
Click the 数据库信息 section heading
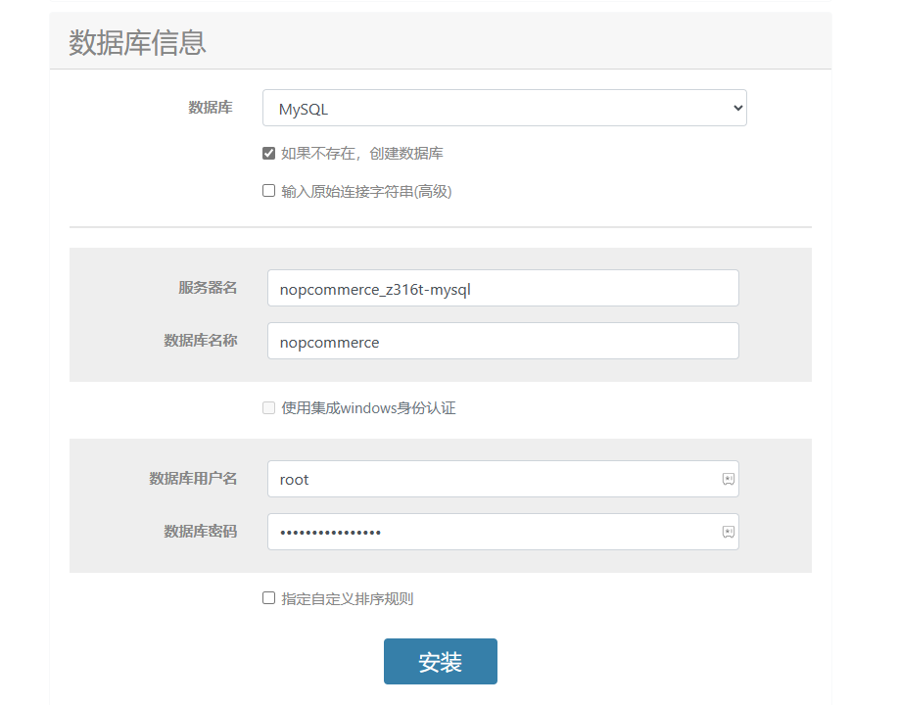tap(137, 42)
